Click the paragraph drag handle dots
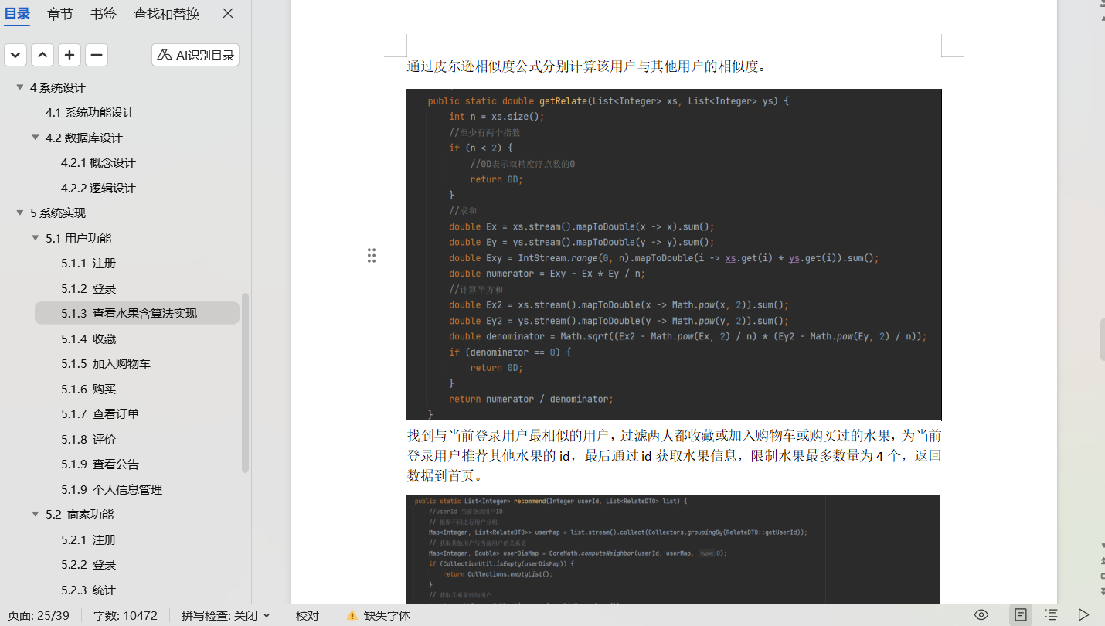The image size is (1105, 626). (x=372, y=256)
